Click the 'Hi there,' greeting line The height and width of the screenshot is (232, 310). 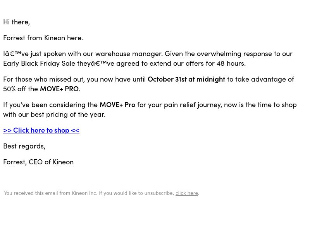(16, 22)
